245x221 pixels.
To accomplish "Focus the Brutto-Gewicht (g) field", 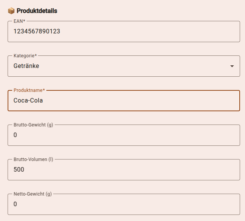I will click(123, 135).
